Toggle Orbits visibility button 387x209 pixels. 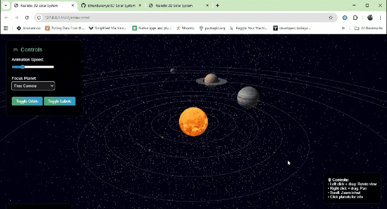point(27,101)
